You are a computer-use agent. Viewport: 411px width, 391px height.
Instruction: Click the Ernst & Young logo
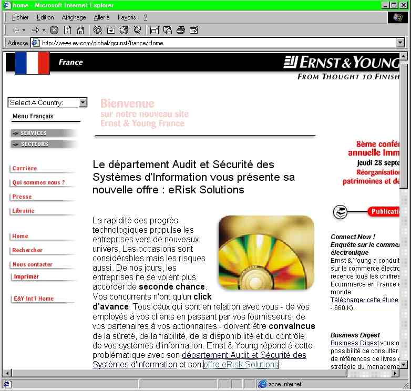pyautogui.click(x=342, y=63)
